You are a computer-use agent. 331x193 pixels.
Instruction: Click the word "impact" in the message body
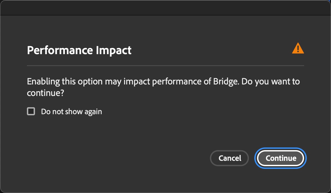pos(136,81)
